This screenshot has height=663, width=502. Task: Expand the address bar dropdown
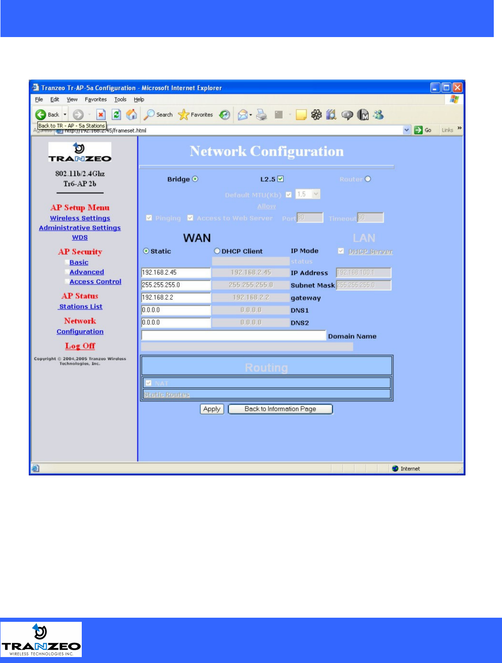(407, 130)
